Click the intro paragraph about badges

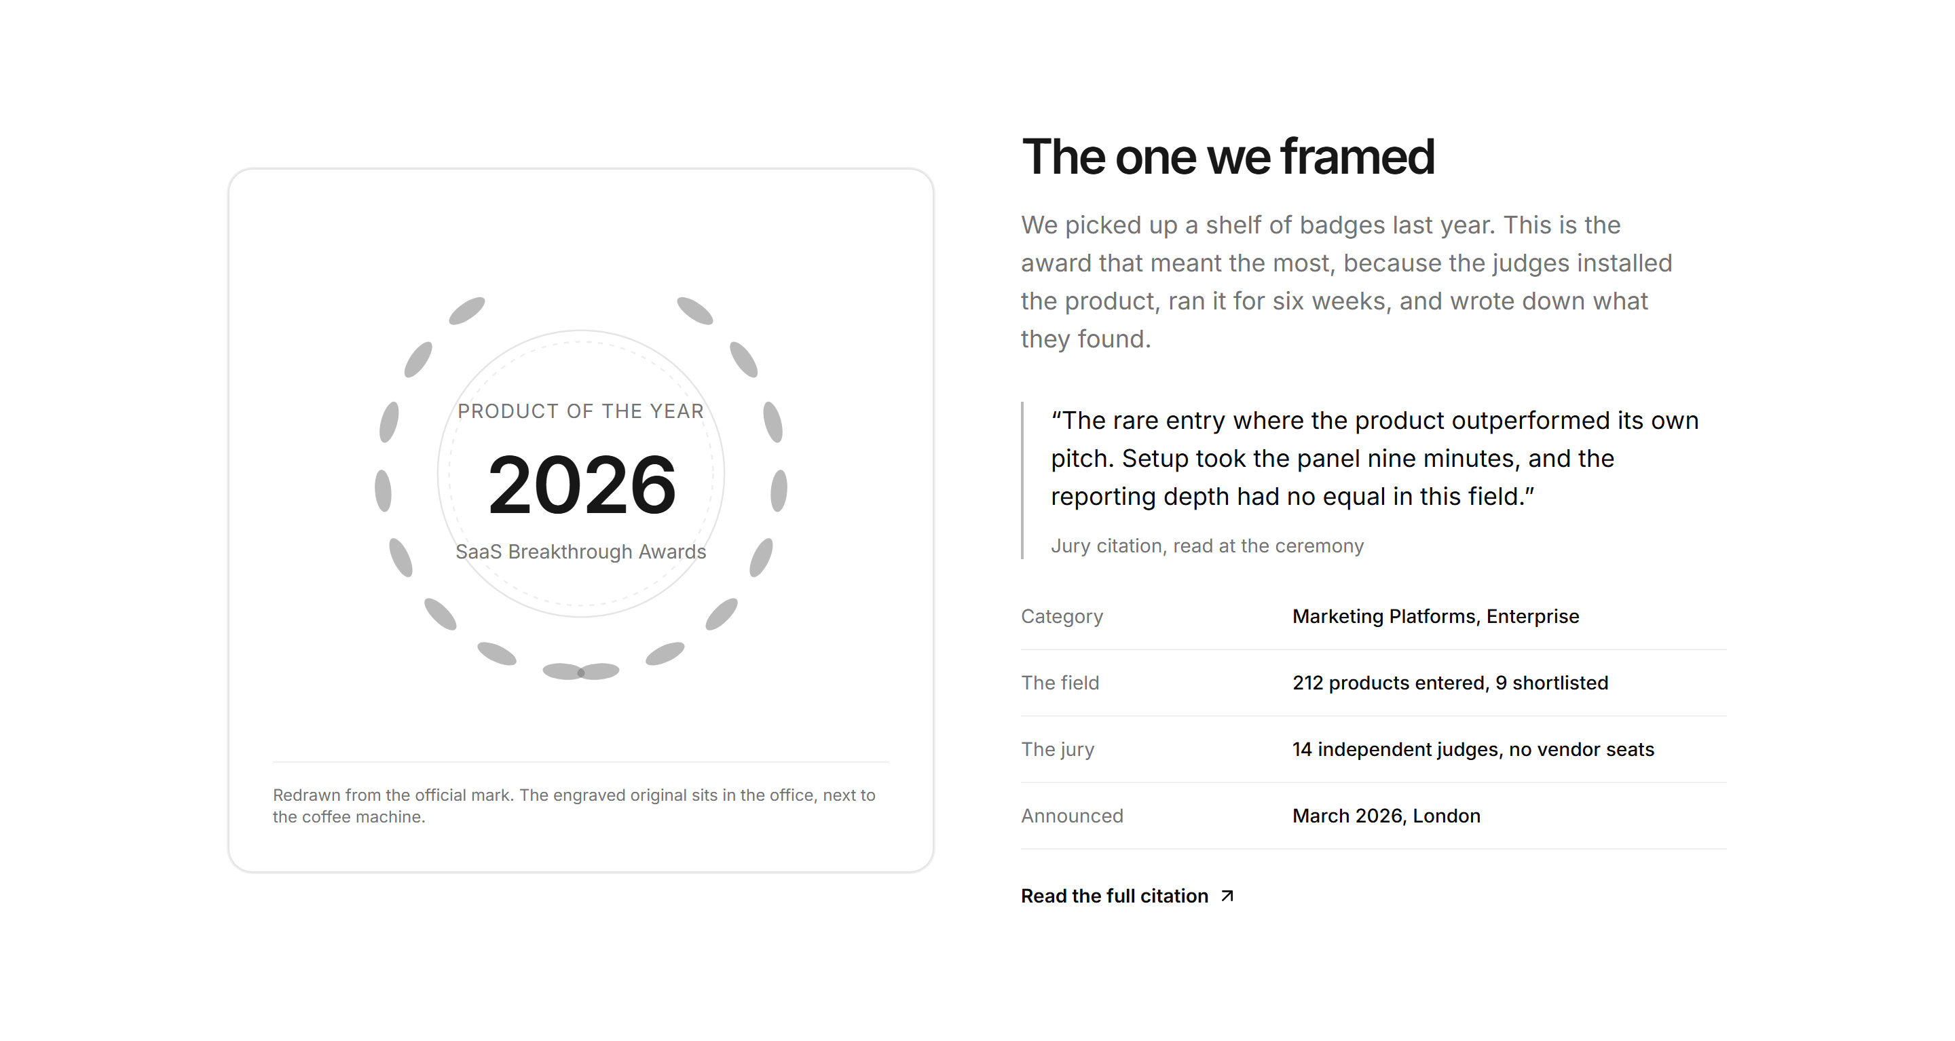[1346, 282]
